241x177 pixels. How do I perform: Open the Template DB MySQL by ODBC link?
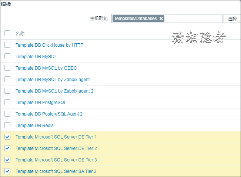(x=46, y=68)
